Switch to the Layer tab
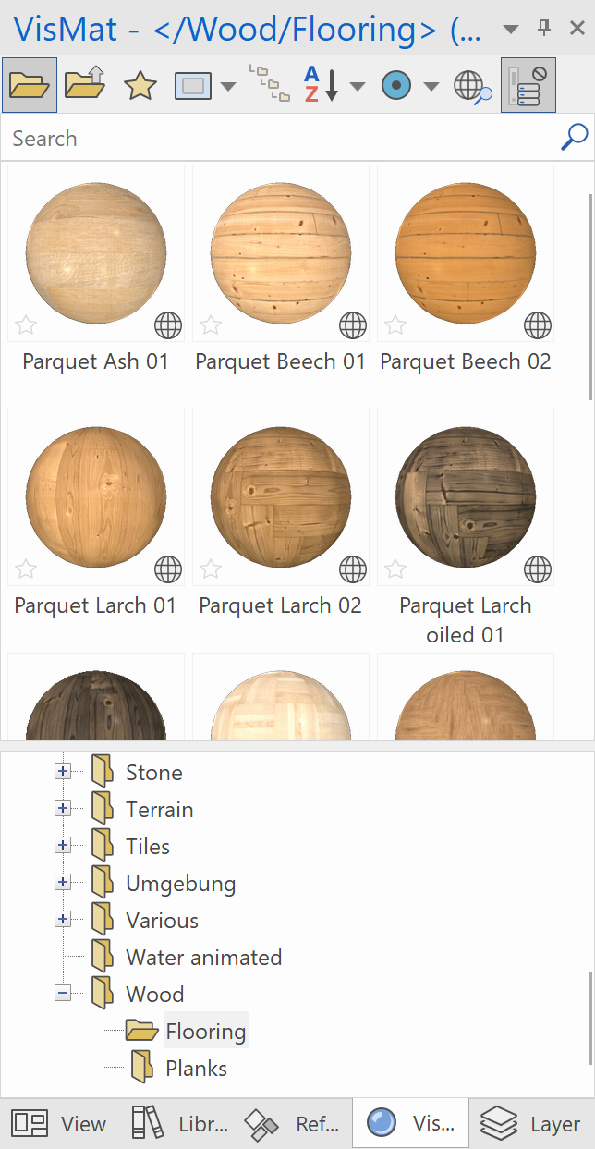Screen dimensions: 595x1149 pyautogui.click(x=532, y=1124)
